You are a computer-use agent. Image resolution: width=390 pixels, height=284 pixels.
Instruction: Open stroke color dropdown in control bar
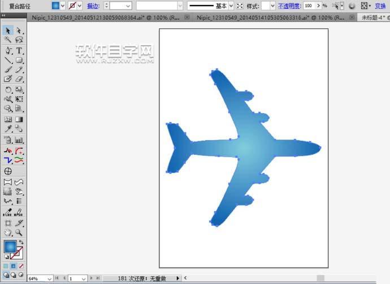coord(80,6)
